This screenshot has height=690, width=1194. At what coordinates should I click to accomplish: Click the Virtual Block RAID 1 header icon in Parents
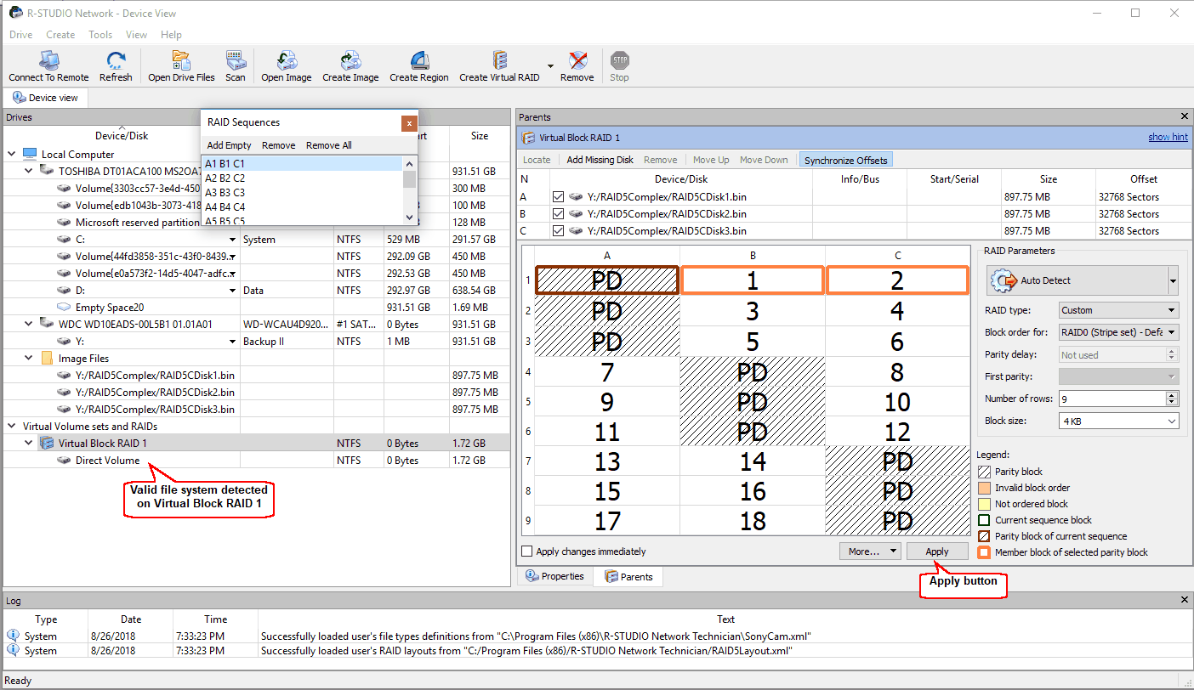(x=529, y=138)
